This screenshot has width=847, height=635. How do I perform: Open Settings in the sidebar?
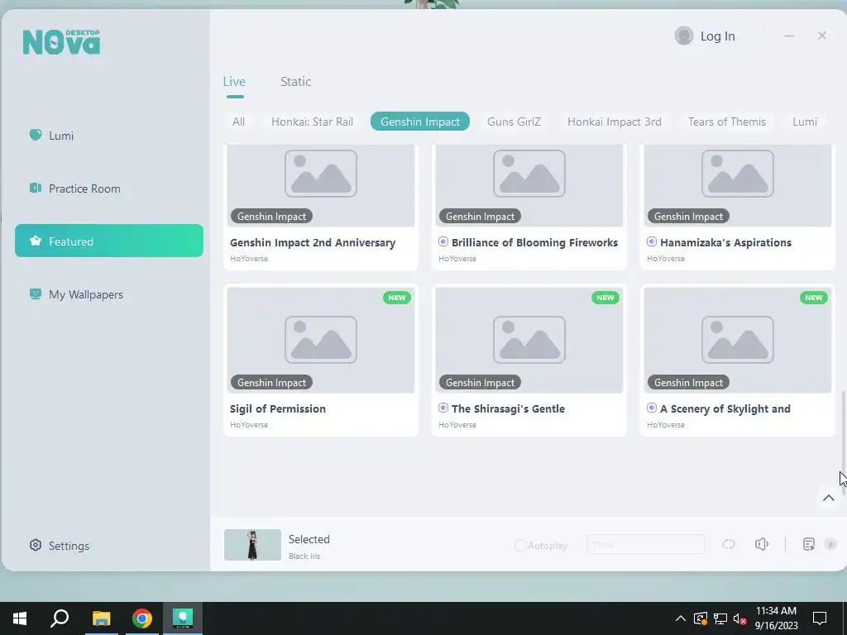pyautogui.click(x=60, y=546)
